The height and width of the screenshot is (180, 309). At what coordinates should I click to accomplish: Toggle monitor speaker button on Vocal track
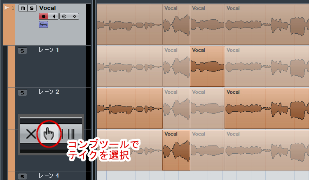click(x=54, y=16)
